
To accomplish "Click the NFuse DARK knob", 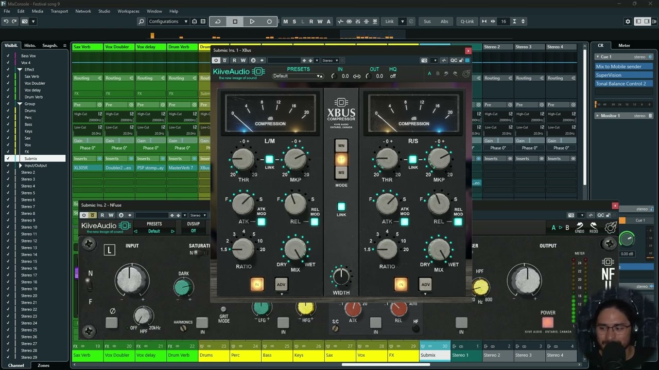I will click(184, 288).
